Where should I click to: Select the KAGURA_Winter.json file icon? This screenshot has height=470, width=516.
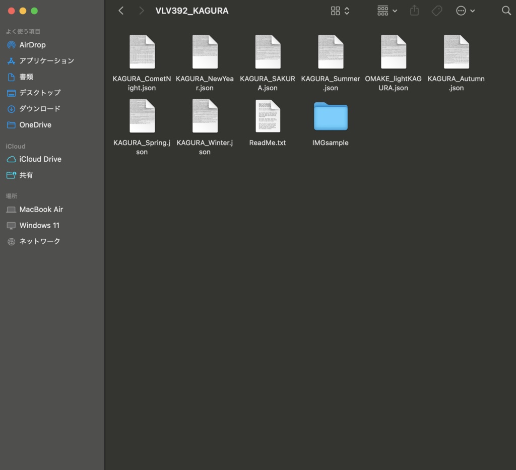205,116
